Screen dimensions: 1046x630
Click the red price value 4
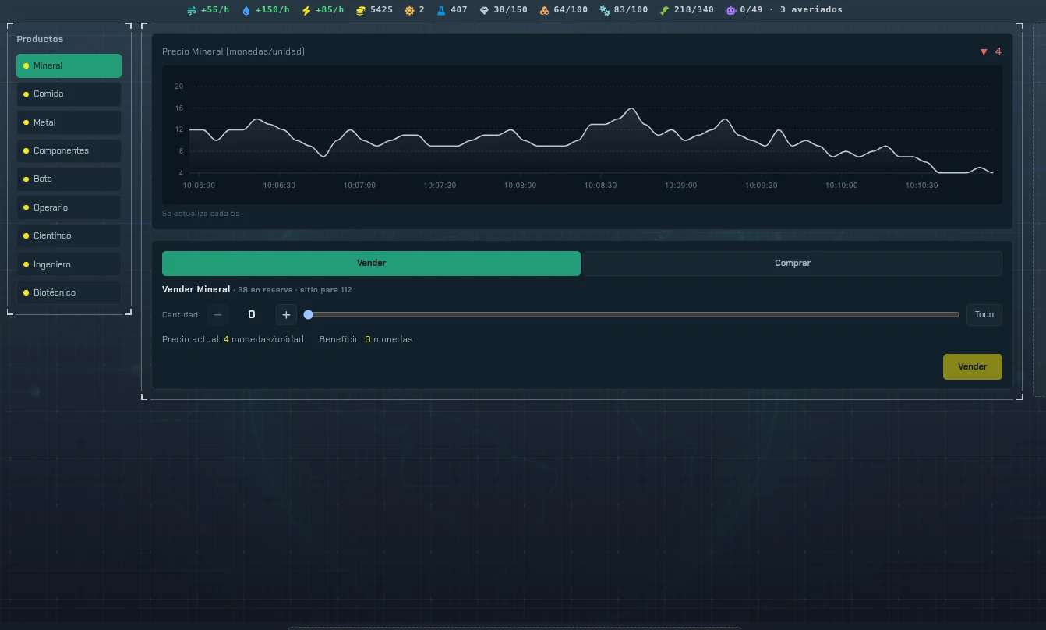tap(998, 52)
